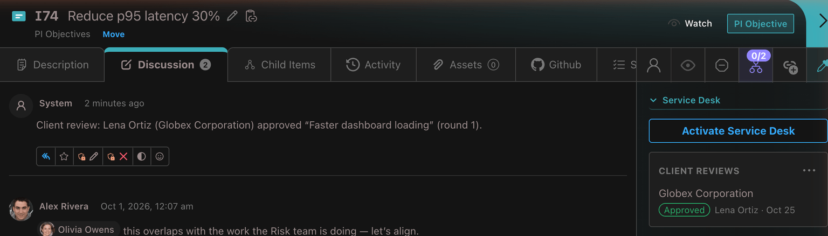The width and height of the screenshot is (828, 236).
Task: Click the 'Lena Ortiz · Oct 25' reviewer text
Action: 755,210
